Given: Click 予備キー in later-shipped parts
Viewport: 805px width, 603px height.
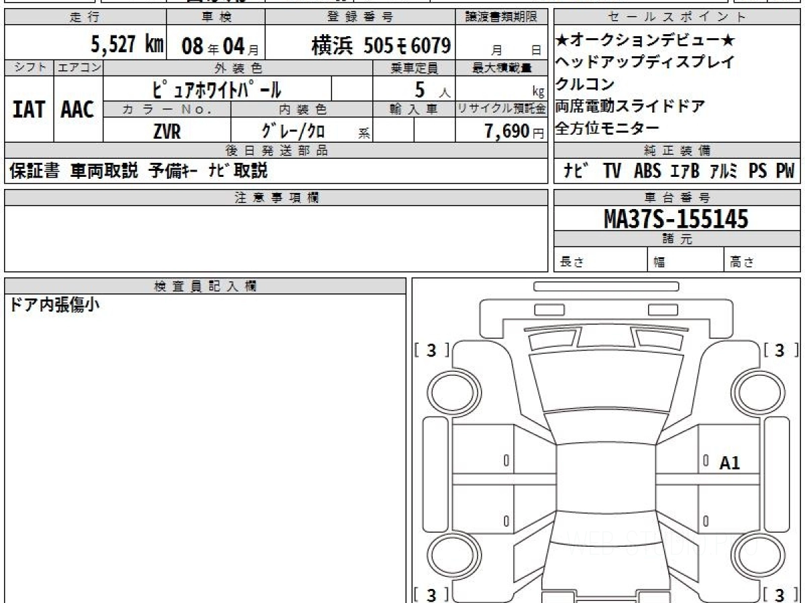Looking at the screenshot, I should (173, 171).
